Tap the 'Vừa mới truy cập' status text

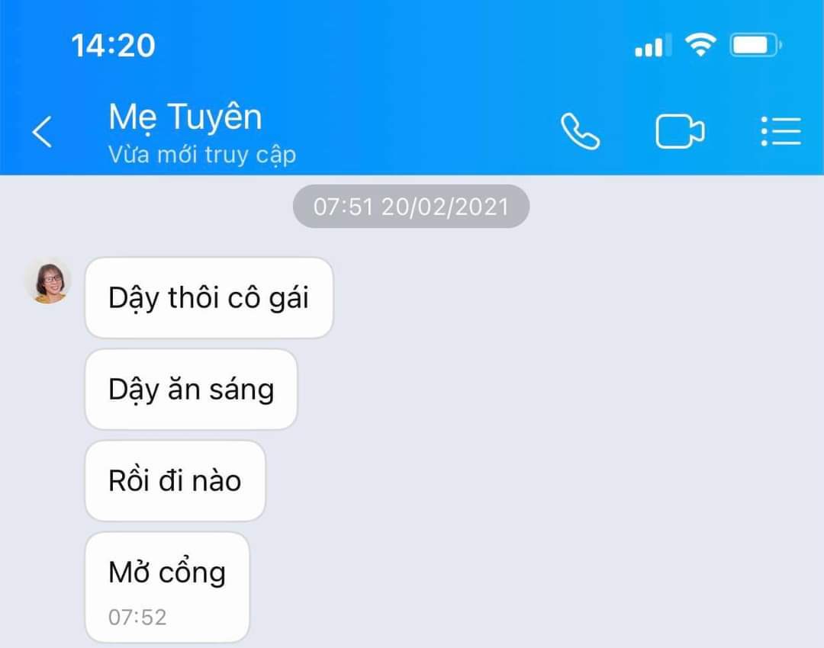(x=201, y=155)
